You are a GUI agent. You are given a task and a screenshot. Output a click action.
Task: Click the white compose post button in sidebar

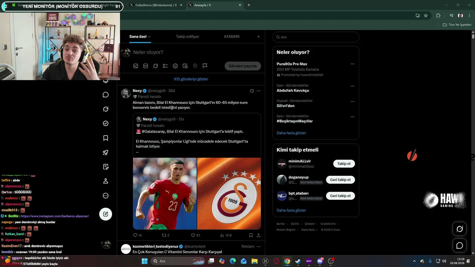pyautogui.click(x=106, y=214)
